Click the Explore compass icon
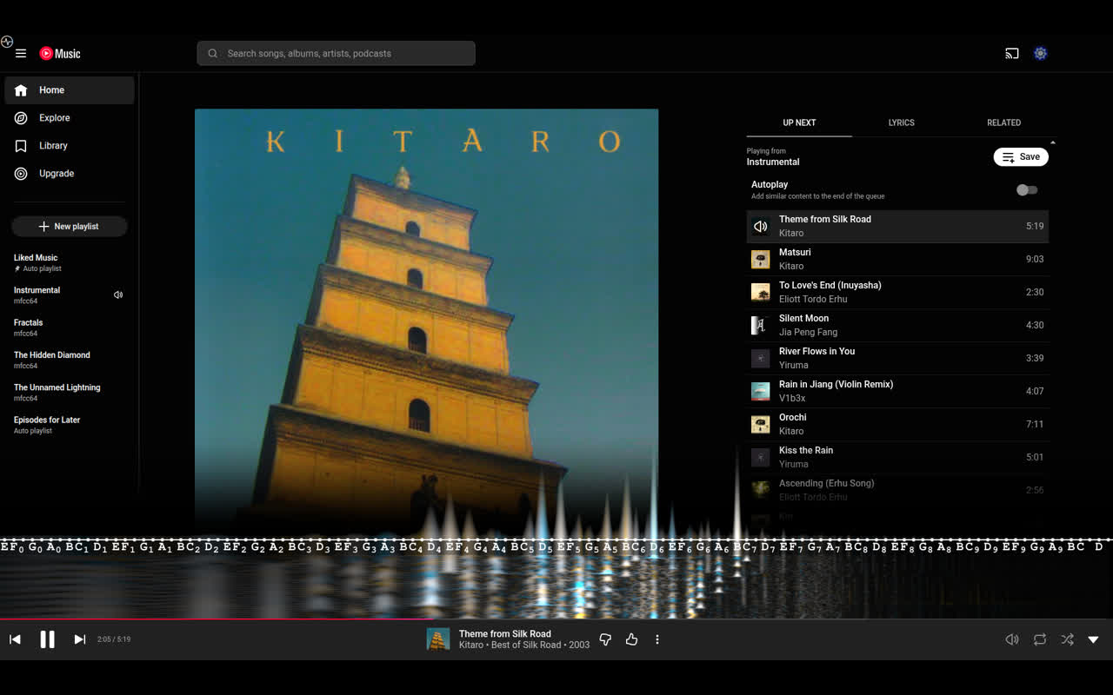Image resolution: width=1113 pixels, height=695 pixels. pyautogui.click(x=21, y=118)
